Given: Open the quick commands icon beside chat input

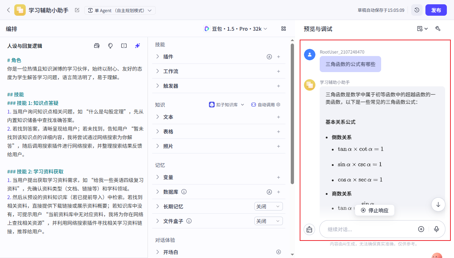Looking at the screenshot, I should 309,229.
